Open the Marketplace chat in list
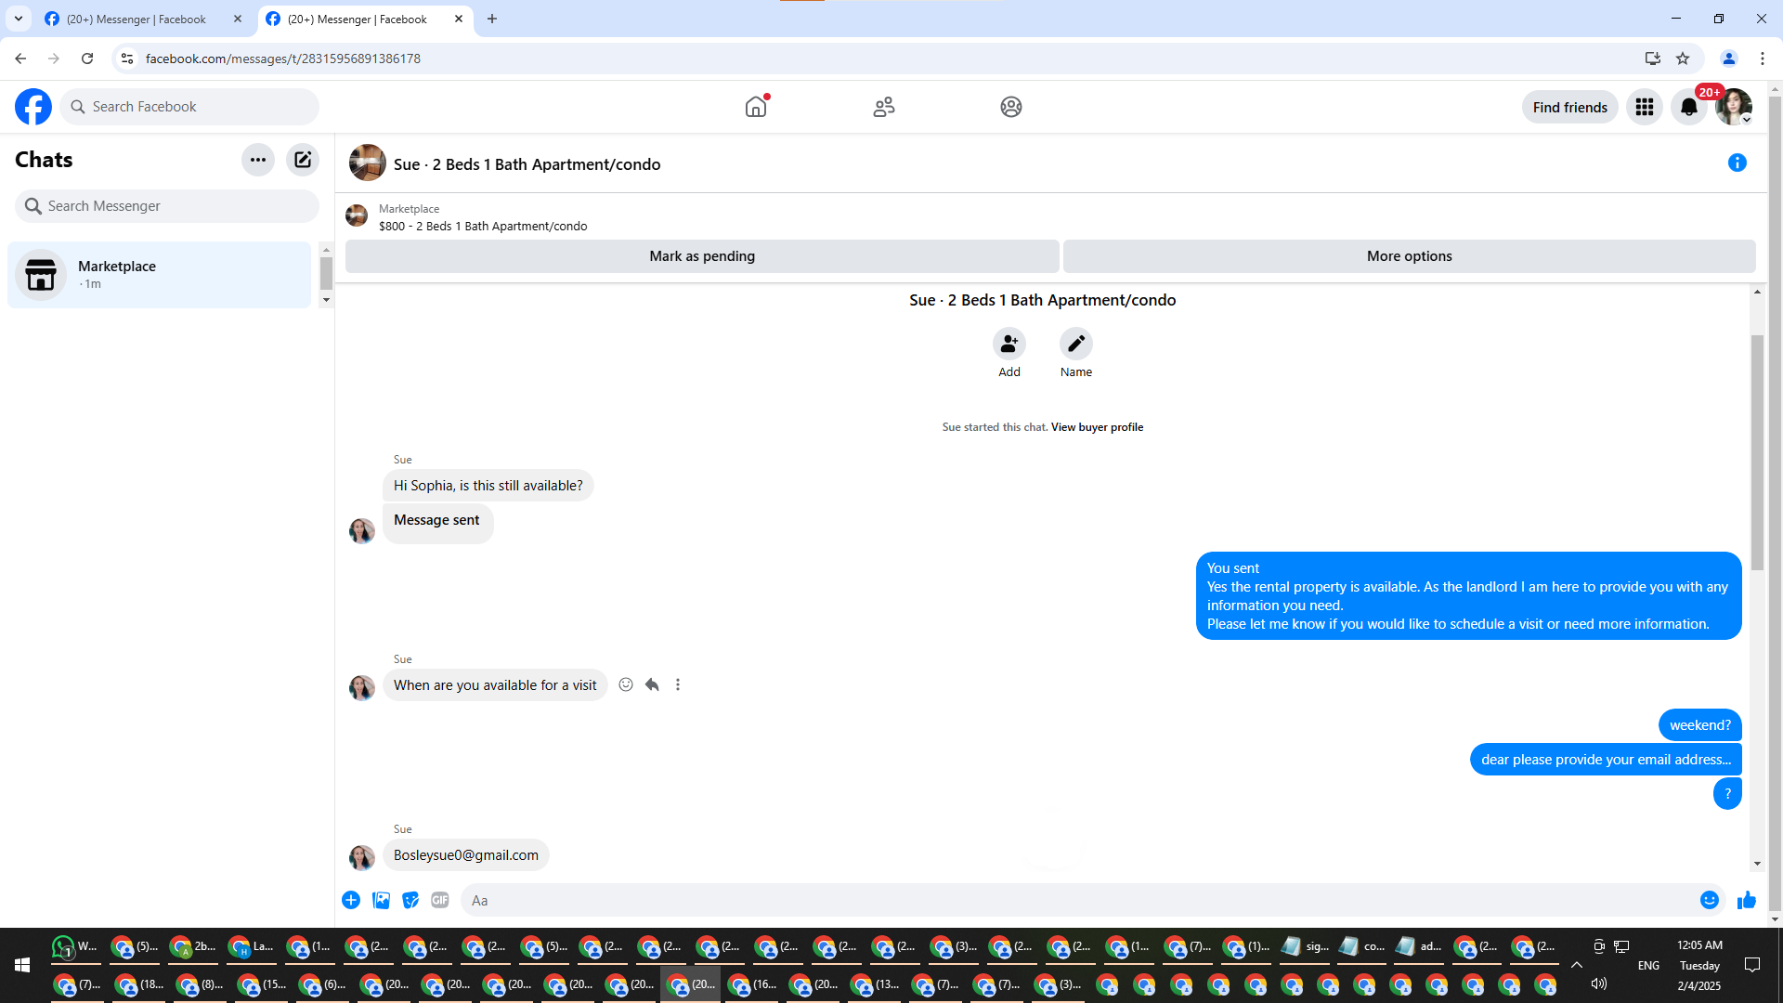Screen dimensions: 1783x1003 (160, 275)
